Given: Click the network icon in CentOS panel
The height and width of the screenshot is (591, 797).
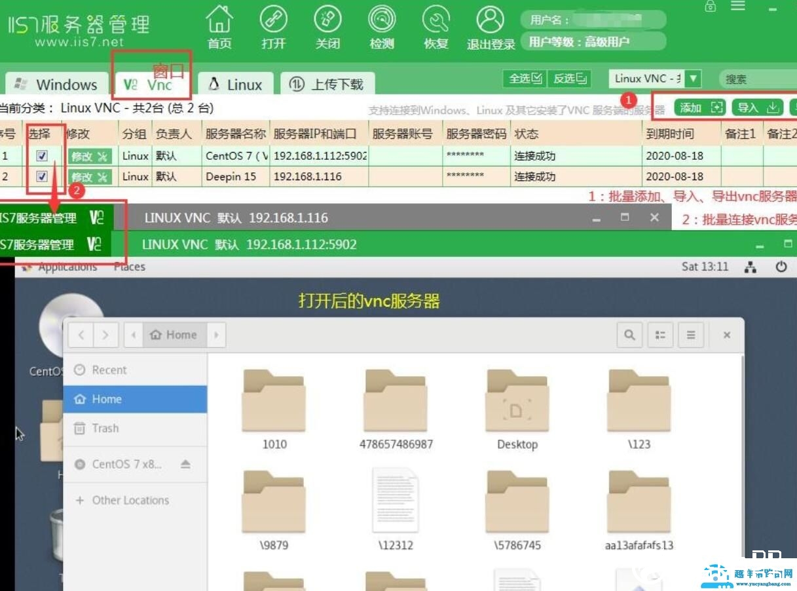Looking at the screenshot, I should [751, 267].
